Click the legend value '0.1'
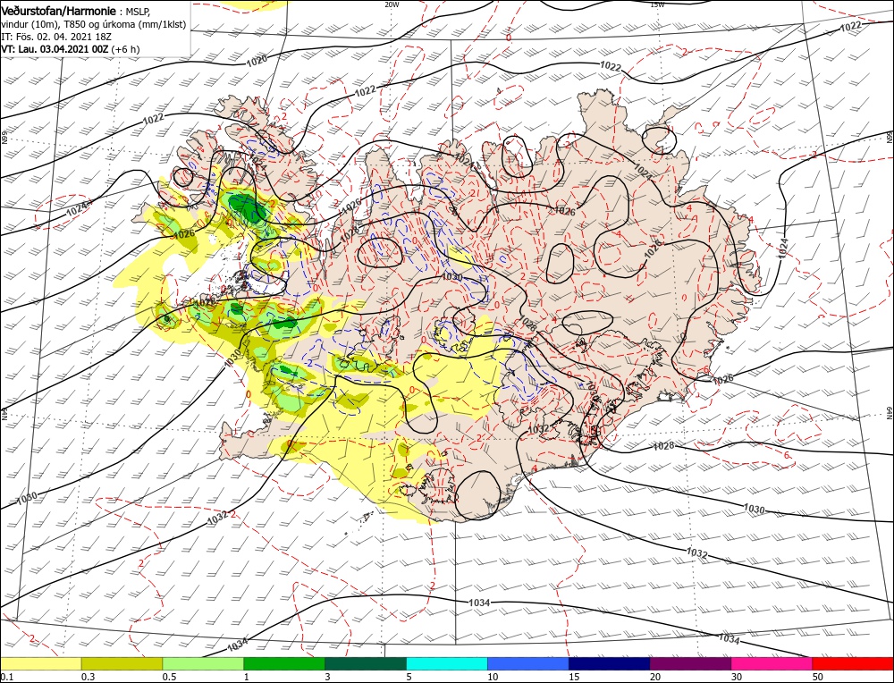Screen dimensions: 894x683 (x=7, y=677)
